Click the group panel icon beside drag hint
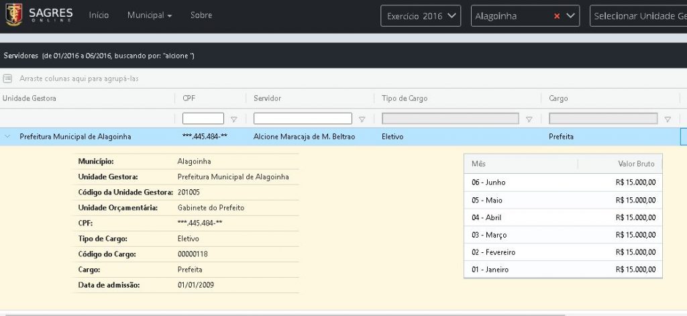The width and height of the screenshot is (687, 316). pyautogui.click(x=8, y=78)
